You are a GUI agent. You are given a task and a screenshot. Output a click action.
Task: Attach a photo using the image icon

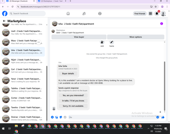56,117
